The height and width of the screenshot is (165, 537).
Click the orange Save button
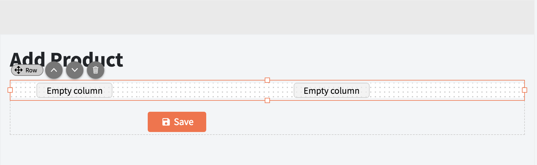click(177, 122)
